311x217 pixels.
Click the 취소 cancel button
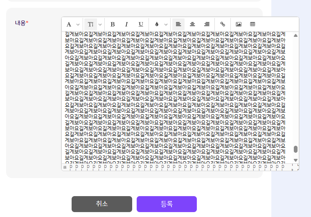101,204
